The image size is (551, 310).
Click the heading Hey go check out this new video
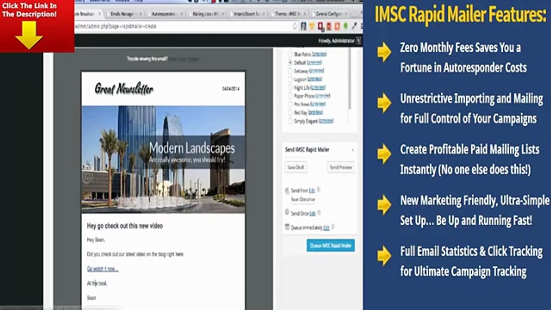(x=125, y=226)
